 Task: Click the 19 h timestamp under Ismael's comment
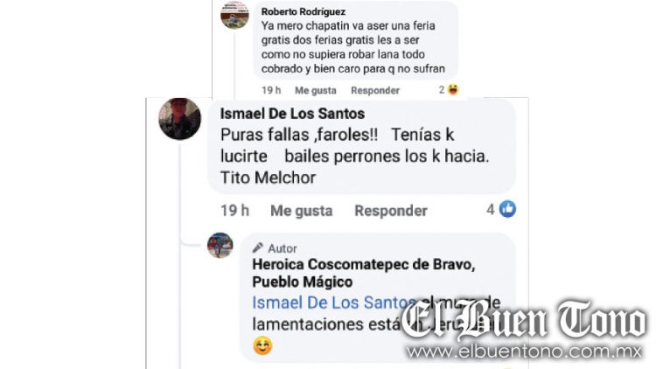[234, 211]
